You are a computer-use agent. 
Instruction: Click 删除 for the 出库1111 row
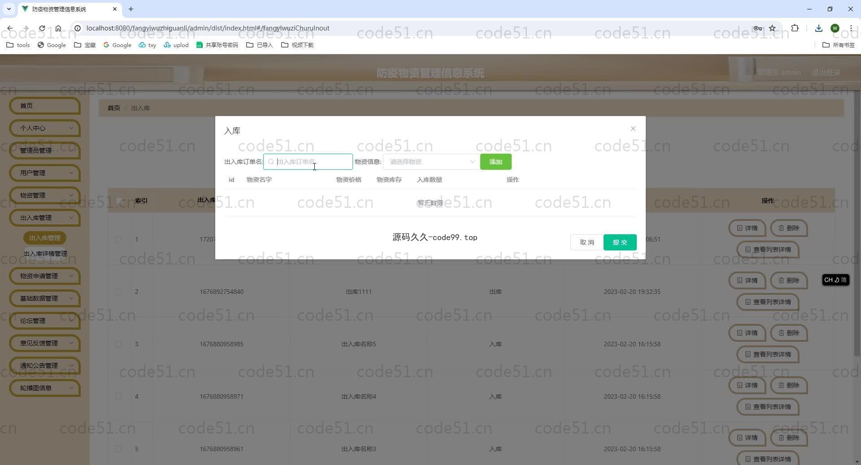pyautogui.click(x=789, y=280)
